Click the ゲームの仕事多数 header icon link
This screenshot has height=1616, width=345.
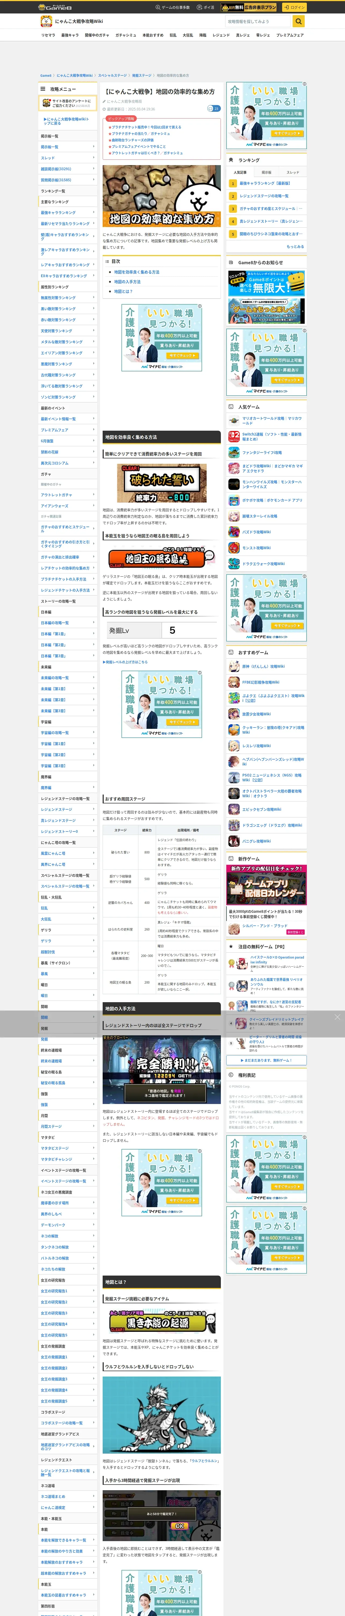173,8
